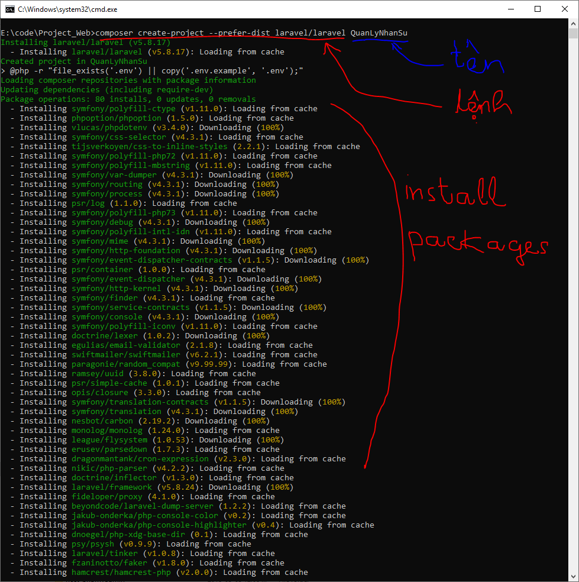Click the vertical scrollbar thumb

point(574,33)
